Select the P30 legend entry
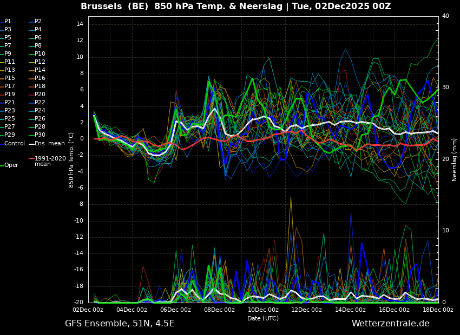460x335 pixels. [40, 135]
